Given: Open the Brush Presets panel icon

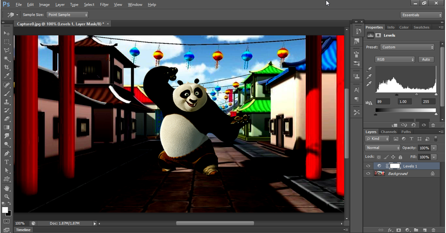Looking at the screenshot, I should pos(357,64).
